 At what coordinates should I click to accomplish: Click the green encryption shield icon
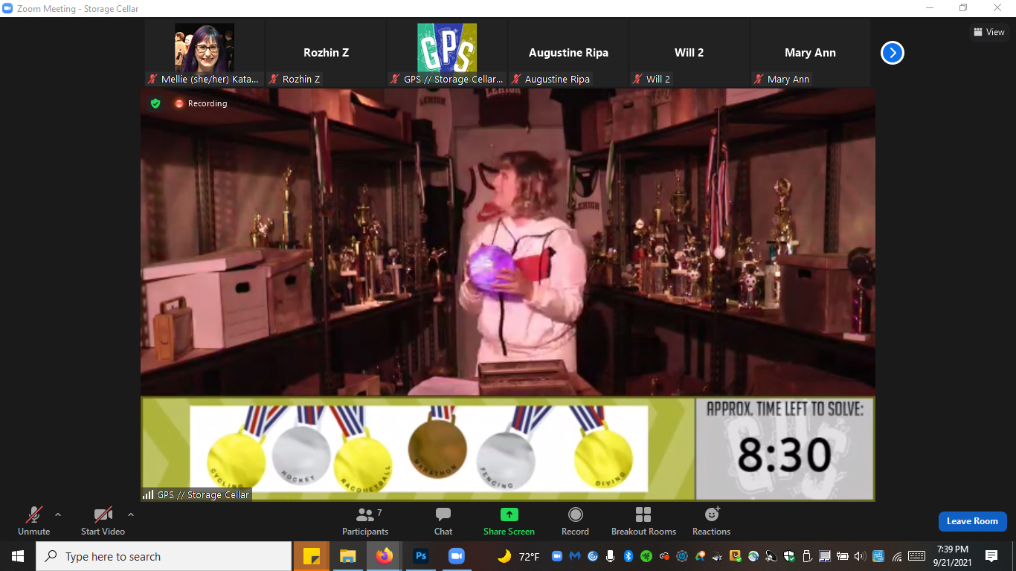[x=155, y=103]
